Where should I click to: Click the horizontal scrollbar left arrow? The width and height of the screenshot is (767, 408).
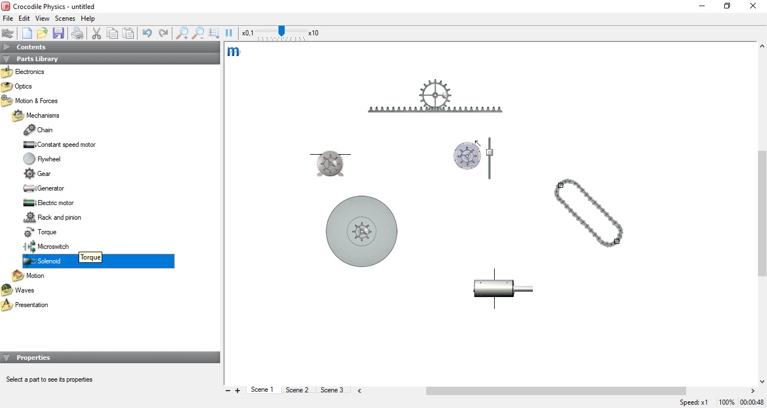pyautogui.click(x=360, y=391)
